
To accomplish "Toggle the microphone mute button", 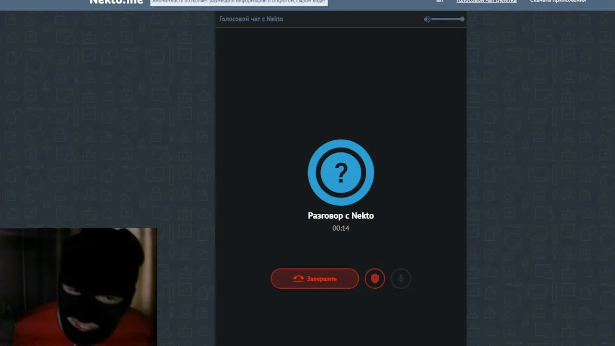I will 401,279.
